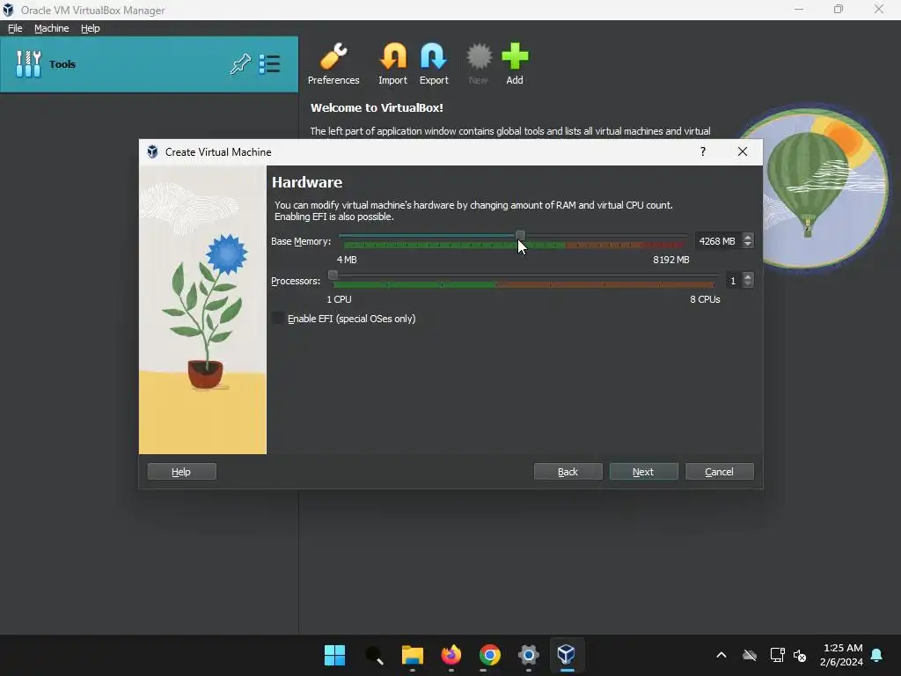Open Preferences from the VirtualBox toolbar
This screenshot has height=676, width=901.
pyautogui.click(x=333, y=63)
